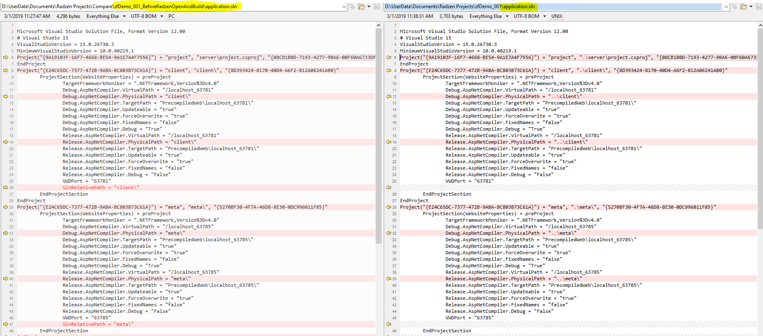
Task: Click left-pointing arrow on right gap after line 45
Action: (x=389, y=324)
